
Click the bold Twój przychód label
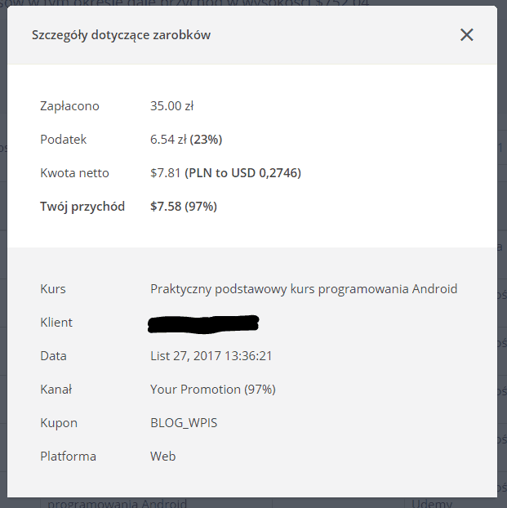82,207
